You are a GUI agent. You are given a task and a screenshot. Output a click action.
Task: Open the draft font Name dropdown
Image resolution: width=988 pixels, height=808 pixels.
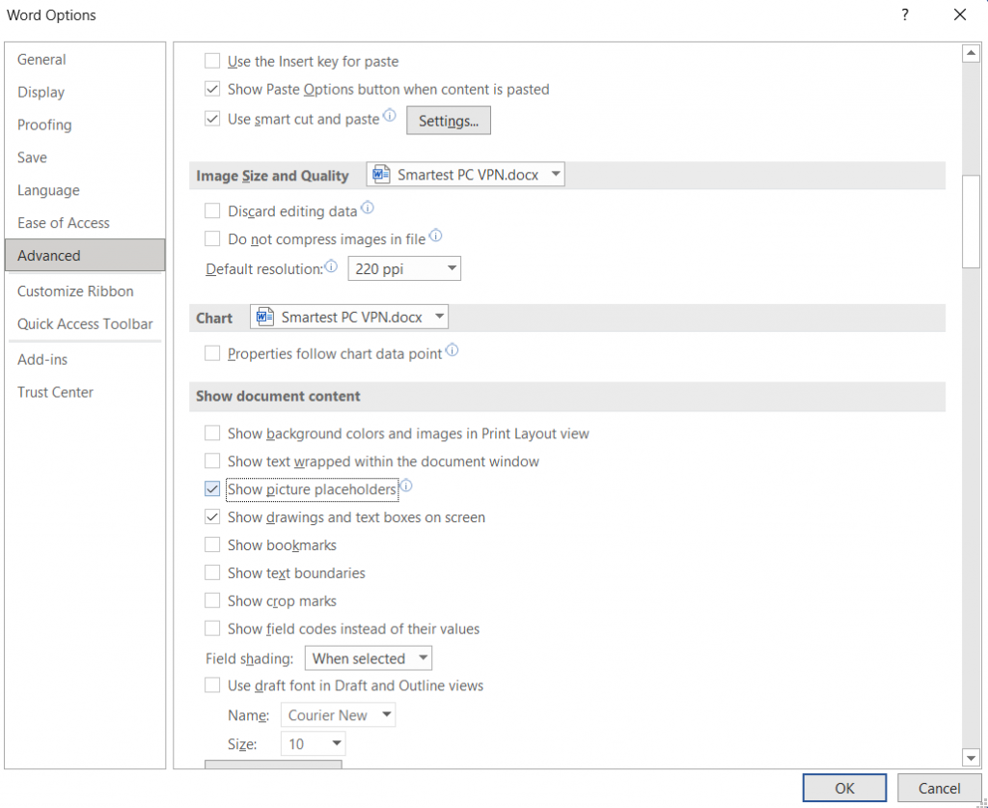386,714
